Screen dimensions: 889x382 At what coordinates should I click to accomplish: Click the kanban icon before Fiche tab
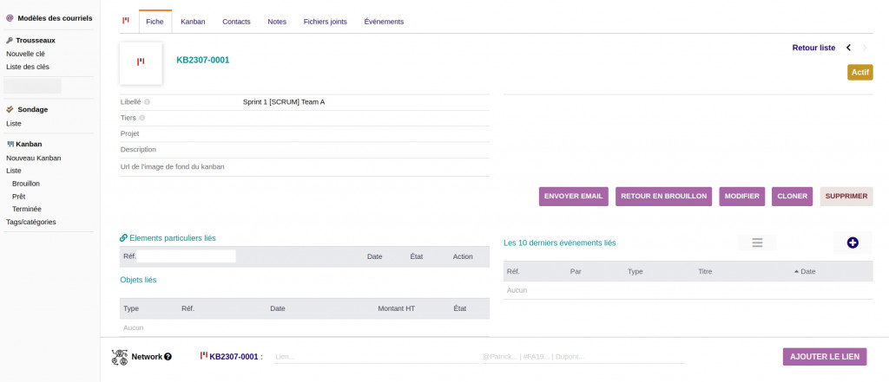coord(126,21)
